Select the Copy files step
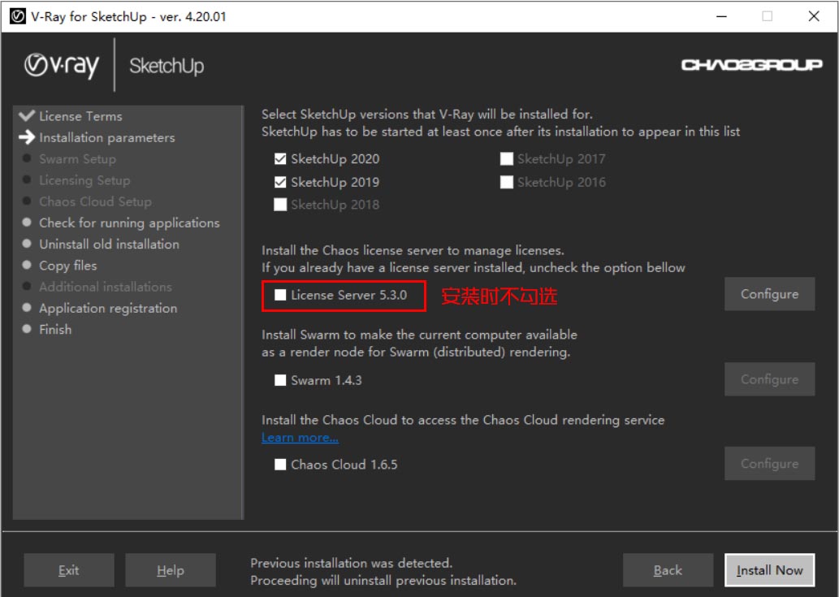839x597 pixels. point(68,266)
